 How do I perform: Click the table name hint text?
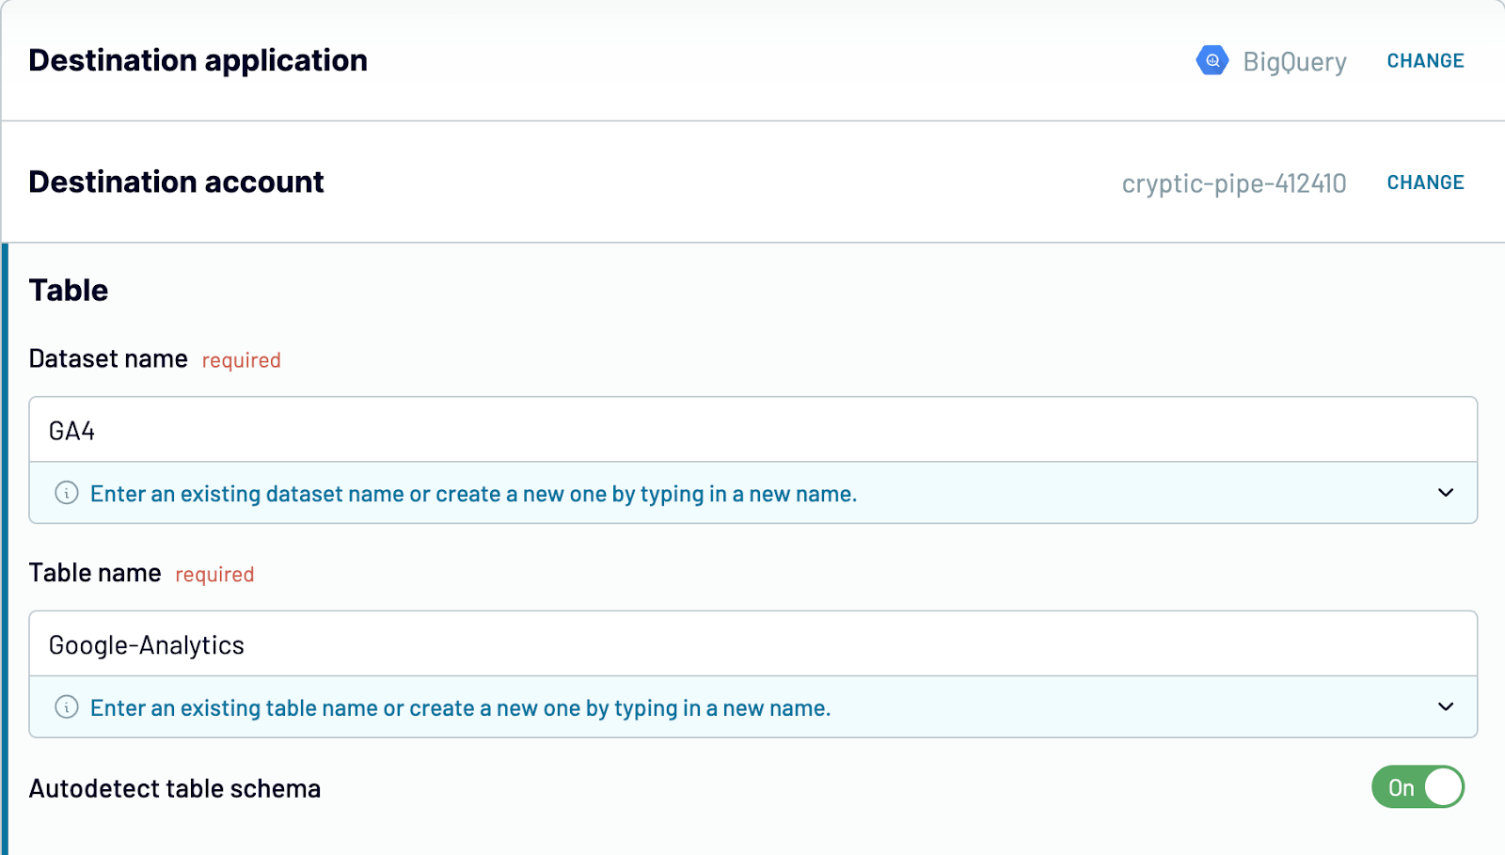click(x=461, y=708)
